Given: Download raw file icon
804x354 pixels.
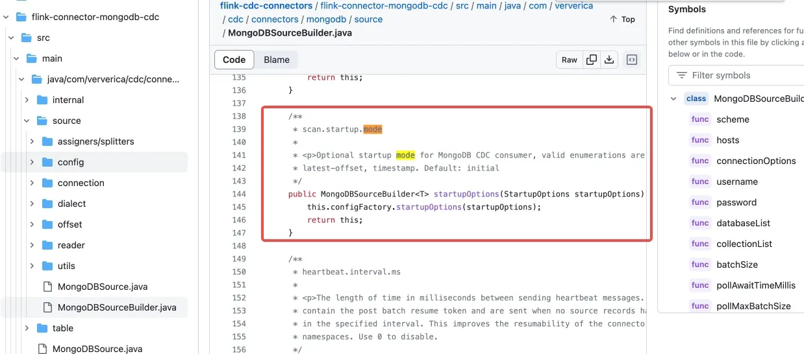Looking at the screenshot, I should (609, 60).
